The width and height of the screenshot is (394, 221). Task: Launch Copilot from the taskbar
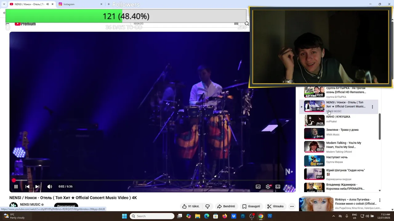(188, 216)
